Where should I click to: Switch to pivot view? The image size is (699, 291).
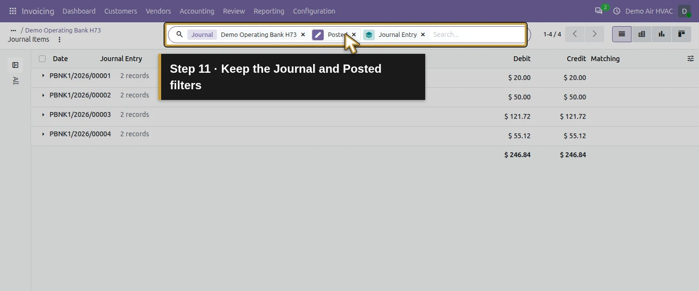click(642, 34)
